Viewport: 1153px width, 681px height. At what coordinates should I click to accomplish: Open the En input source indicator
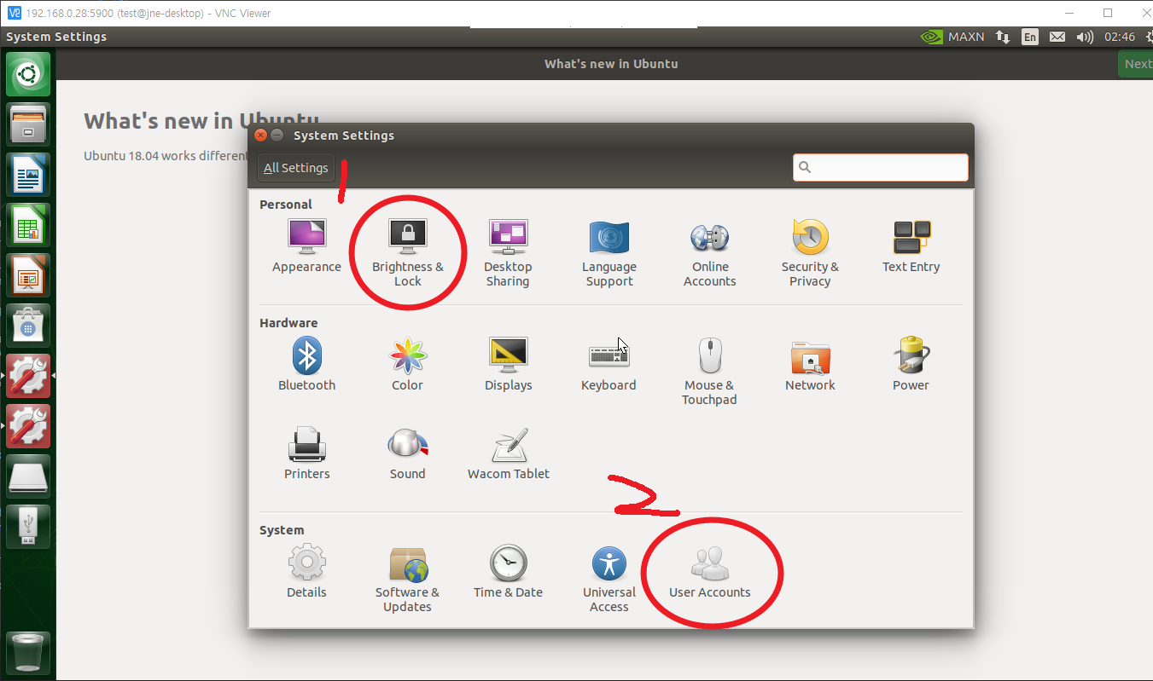tap(1030, 37)
